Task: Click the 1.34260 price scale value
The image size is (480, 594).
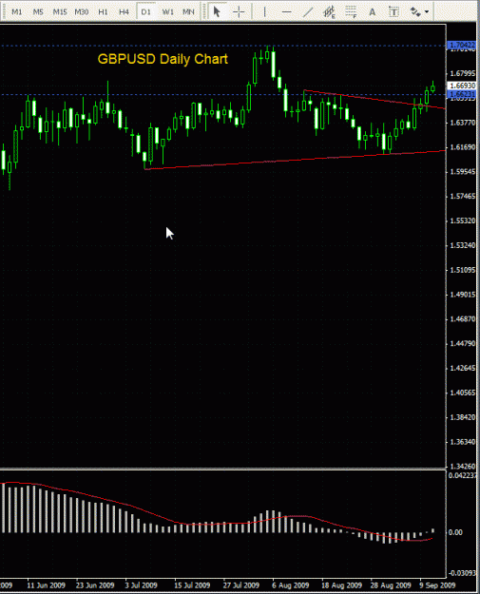Action: (x=462, y=467)
